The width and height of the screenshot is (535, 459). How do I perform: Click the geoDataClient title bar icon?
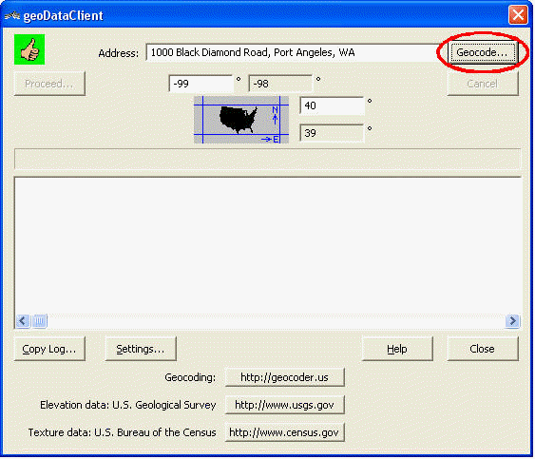pos(12,15)
